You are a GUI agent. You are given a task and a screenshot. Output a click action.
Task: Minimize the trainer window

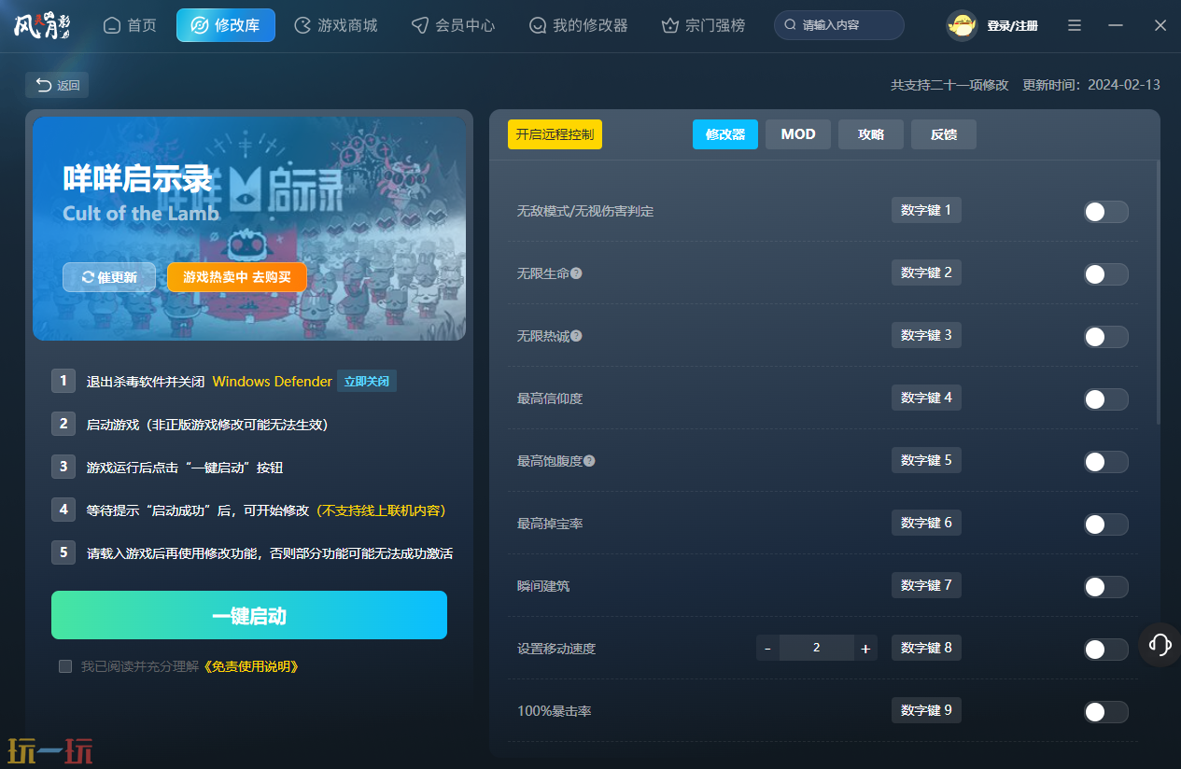click(x=1116, y=25)
